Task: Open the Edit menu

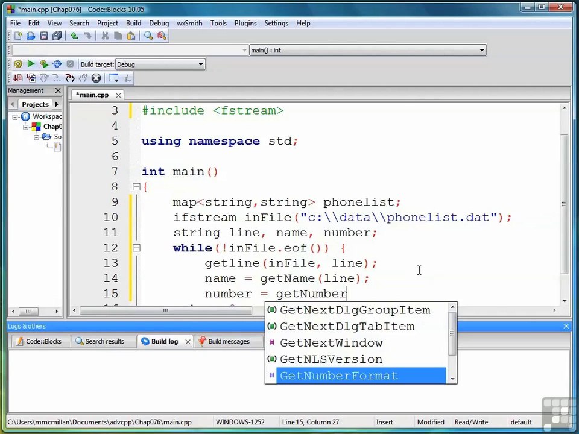Action: click(x=34, y=23)
